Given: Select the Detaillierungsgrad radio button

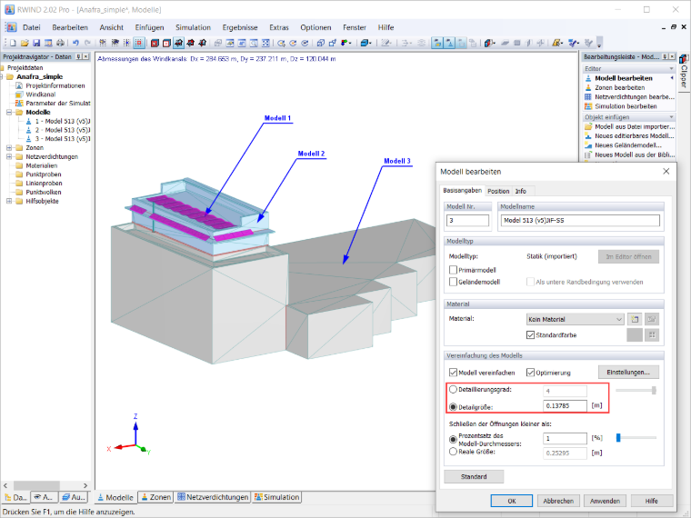Looking at the screenshot, I should click(453, 389).
